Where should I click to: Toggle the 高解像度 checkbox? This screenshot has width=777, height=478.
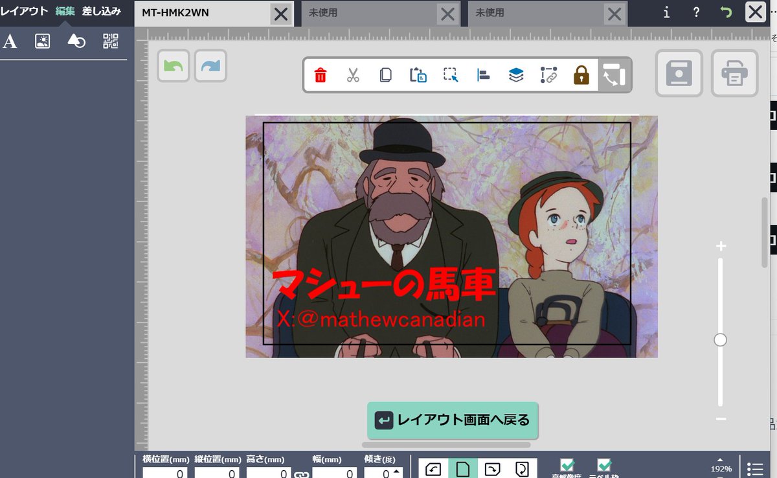pos(567,466)
